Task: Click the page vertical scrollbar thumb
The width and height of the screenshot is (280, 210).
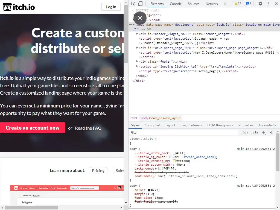Action: (x=126, y=34)
